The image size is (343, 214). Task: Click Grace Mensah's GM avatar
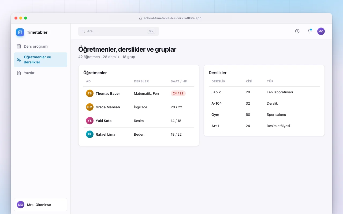pos(90,107)
